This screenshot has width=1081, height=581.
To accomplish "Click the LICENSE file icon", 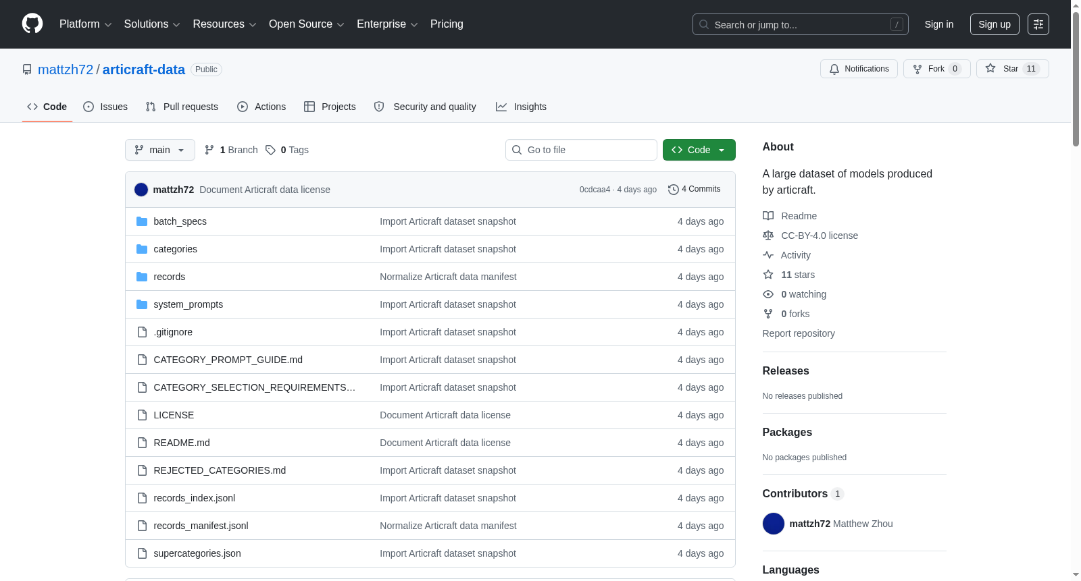I will (142, 415).
